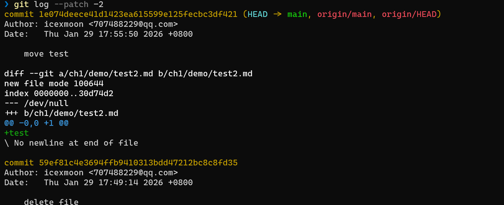Select commit hash starting with 59ef81c4e
This screenshot has height=205, width=504.
(138, 163)
